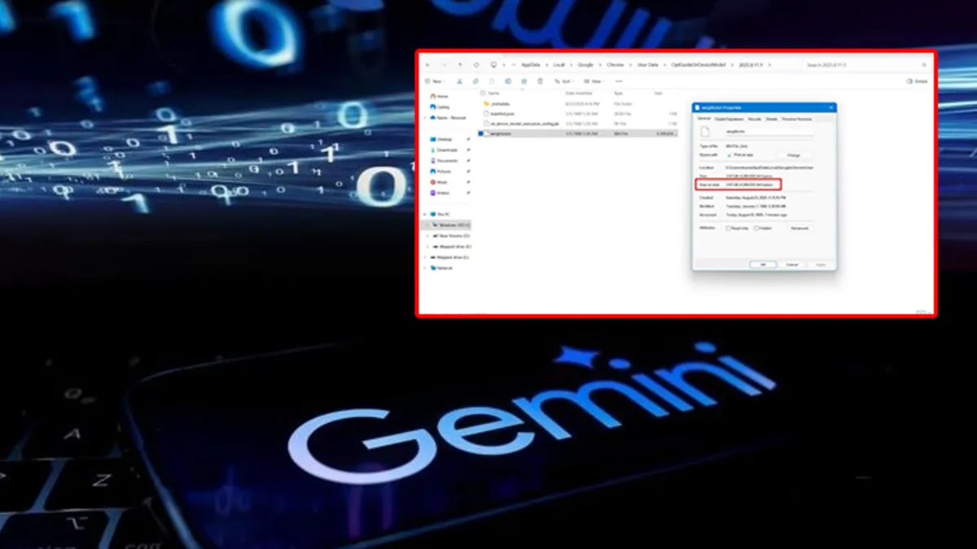This screenshot has width=977, height=549.
Task: Sort by the Size column header
Action: pyautogui.click(x=658, y=93)
